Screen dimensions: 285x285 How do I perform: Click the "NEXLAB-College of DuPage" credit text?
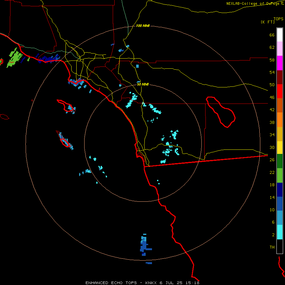click(x=253, y=3)
